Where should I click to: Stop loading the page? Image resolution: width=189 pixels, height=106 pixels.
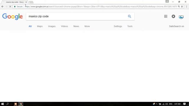point(10,6)
